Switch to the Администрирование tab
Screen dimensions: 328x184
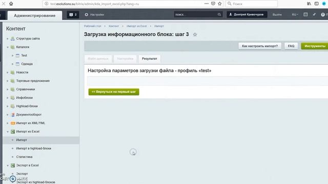(35, 15)
